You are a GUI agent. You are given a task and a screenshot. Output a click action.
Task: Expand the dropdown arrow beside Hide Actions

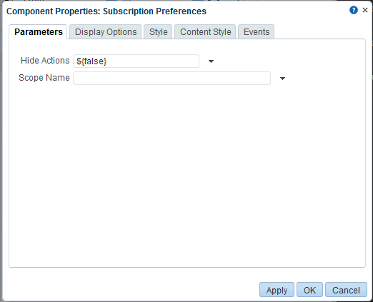tap(211, 61)
